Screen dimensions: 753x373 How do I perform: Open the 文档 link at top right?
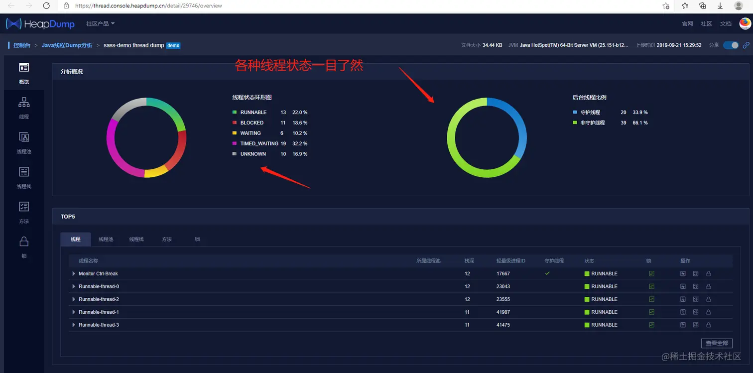coord(726,23)
